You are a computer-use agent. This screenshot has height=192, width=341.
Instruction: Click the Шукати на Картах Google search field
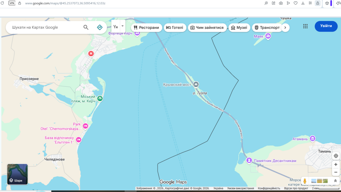click(46, 27)
